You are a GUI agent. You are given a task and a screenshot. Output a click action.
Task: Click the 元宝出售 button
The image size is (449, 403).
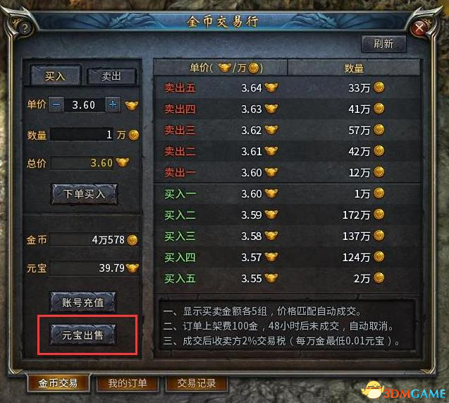[83, 335]
